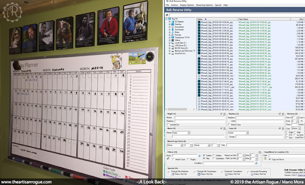The height and width of the screenshot is (185, 305).
Task: Click the browse folder icon under Path label
Action: point(265,159)
